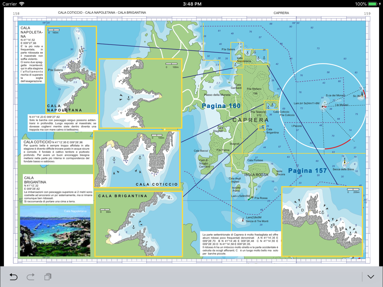Tap the 'I.Pecora' label inside the circle

pos(296,126)
